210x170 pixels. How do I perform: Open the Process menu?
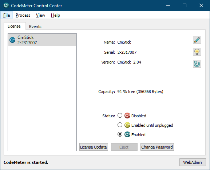click(23, 15)
